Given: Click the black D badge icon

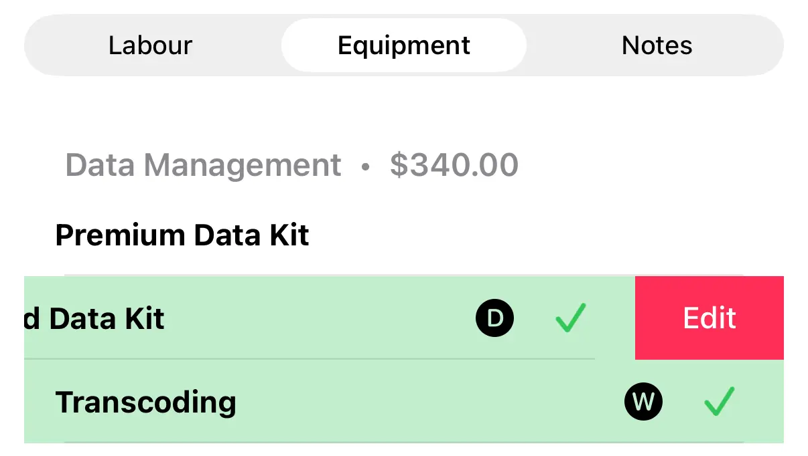Looking at the screenshot, I should (494, 318).
